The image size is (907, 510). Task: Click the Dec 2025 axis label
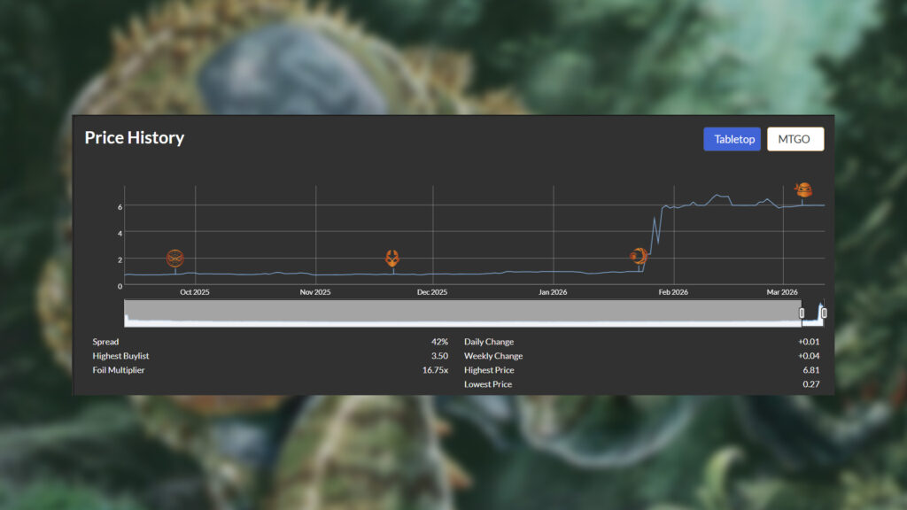click(x=432, y=292)
